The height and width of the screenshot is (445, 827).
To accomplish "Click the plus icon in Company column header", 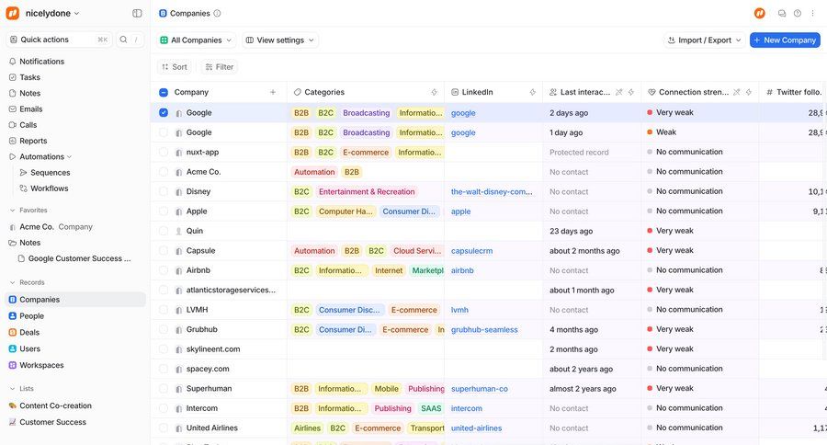I will (x=273, y=92).
